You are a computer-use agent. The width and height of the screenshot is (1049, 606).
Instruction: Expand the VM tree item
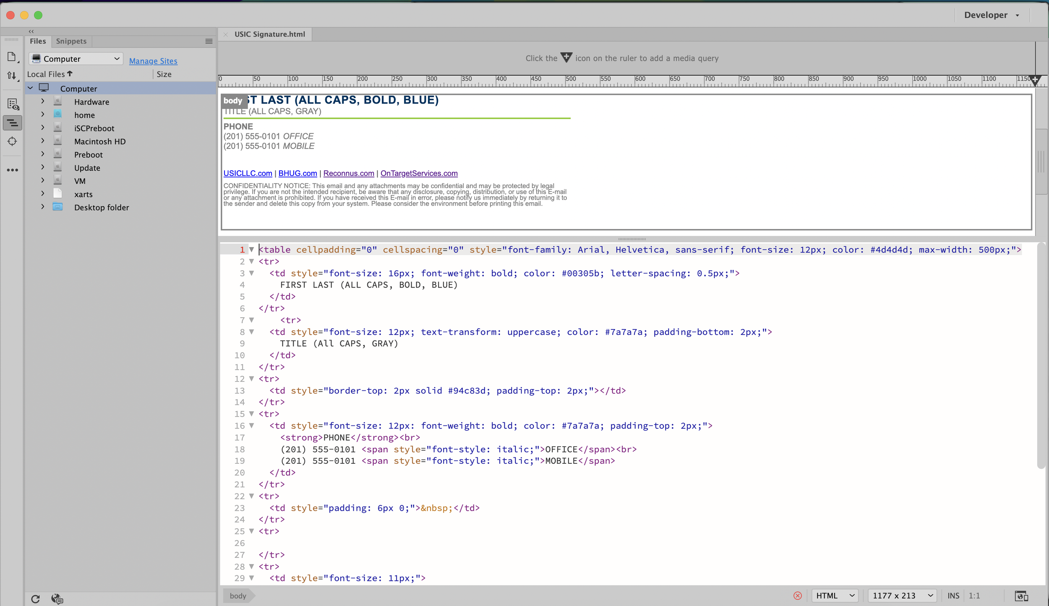point(43,180)
